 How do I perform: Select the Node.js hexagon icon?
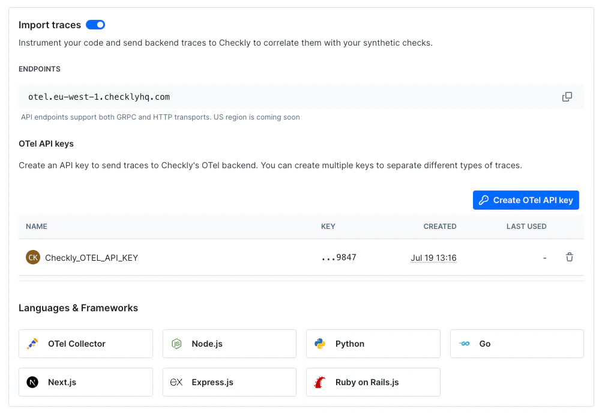click(x=176, y=344)
